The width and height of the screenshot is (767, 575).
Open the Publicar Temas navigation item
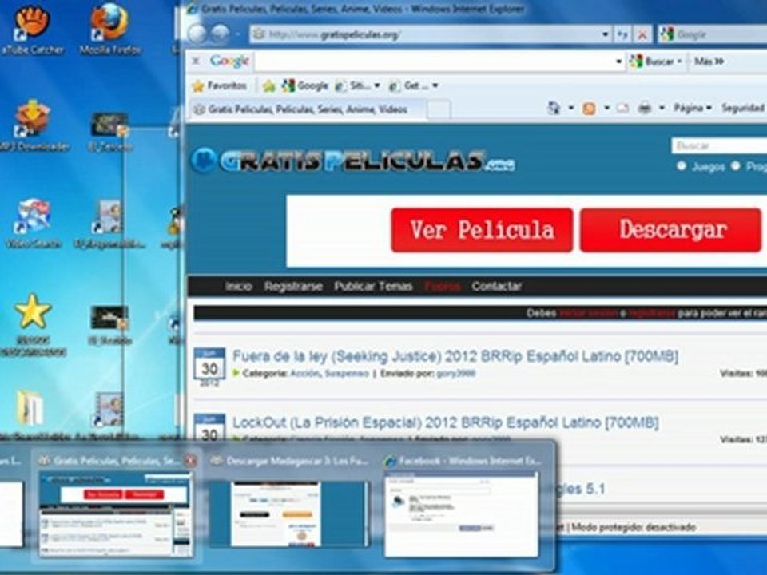coord(373,287)
